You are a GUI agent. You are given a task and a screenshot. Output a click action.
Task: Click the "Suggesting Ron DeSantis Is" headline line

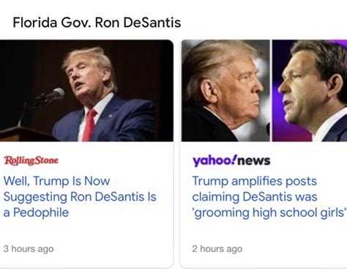tap(80, 197)
